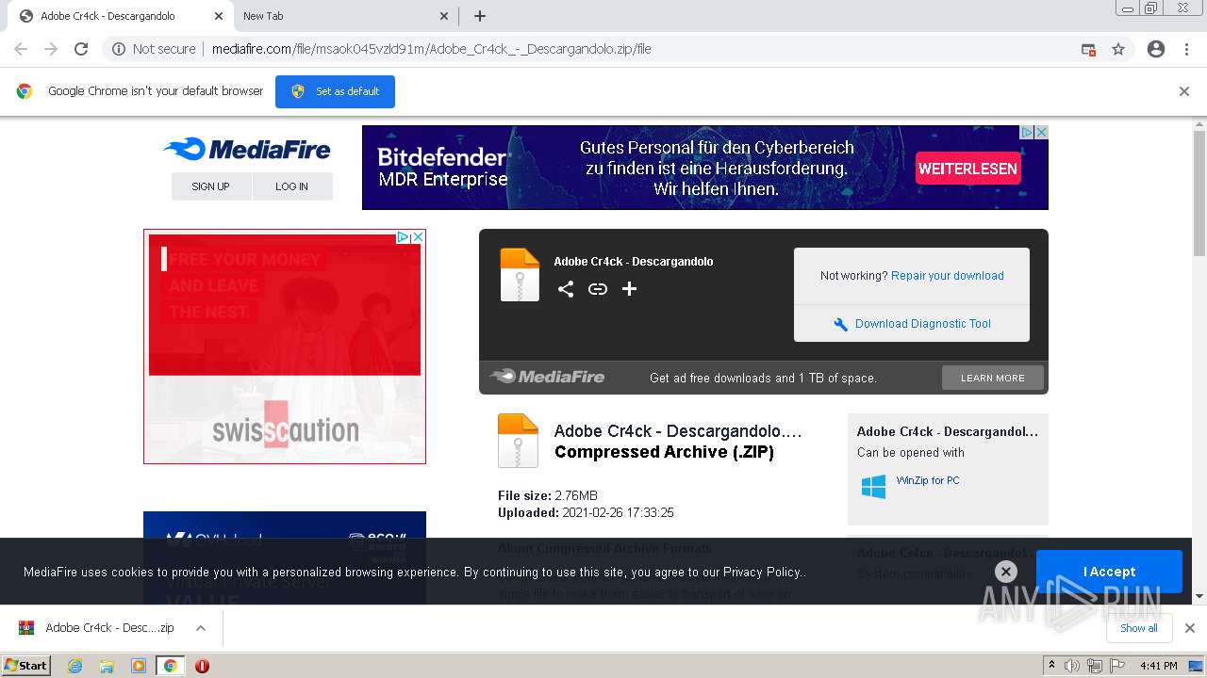Screen dimensions: 1207x678
Task: Expand download item options chevron
Action: pos(201,628)
